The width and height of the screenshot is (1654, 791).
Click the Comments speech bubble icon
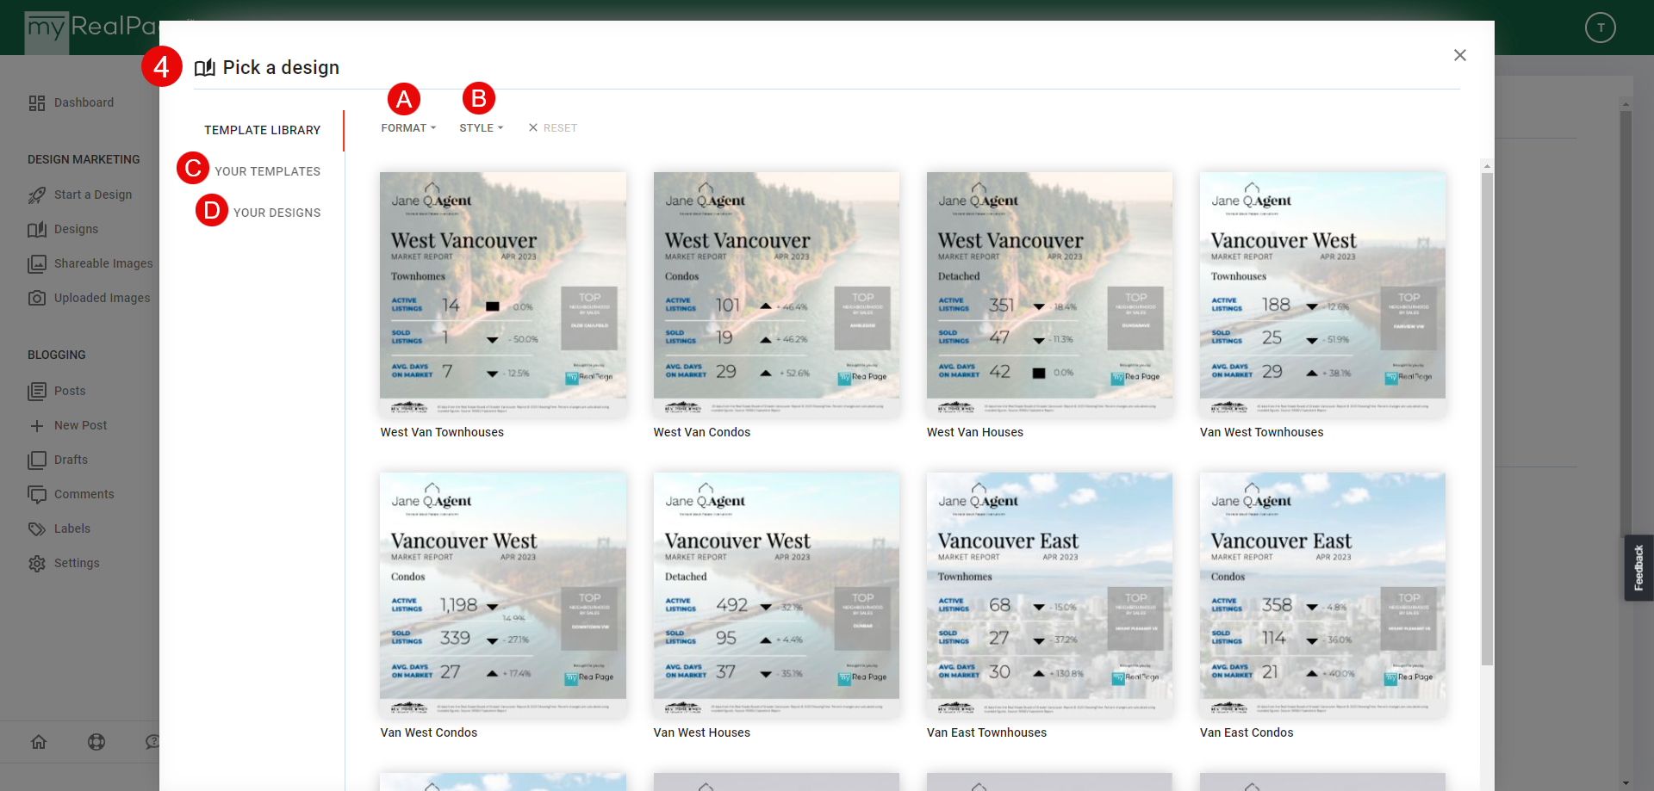tap(36, 495)
